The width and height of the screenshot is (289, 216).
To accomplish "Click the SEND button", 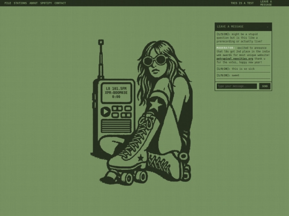I will (x=265, y=86).
